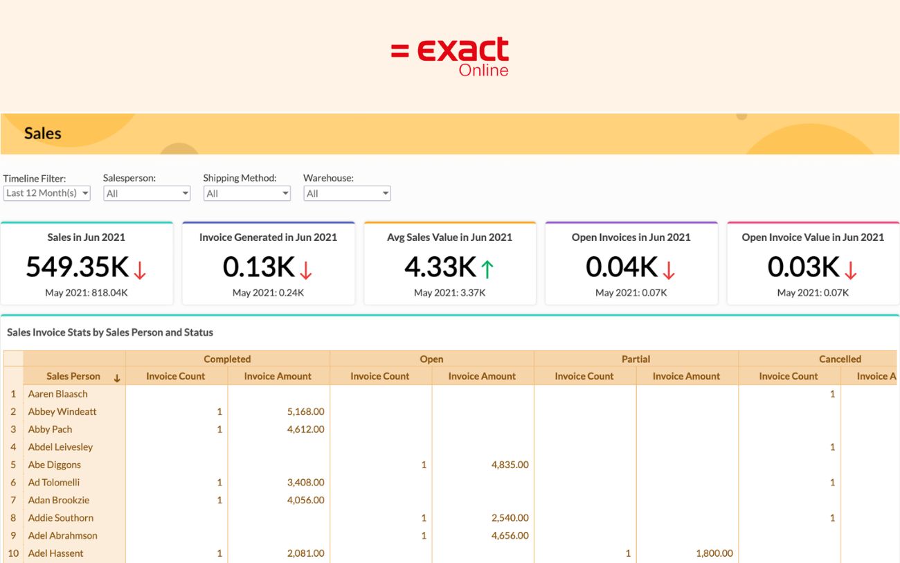Screen dimensions: 900x563
Task: Click the 4,612.00 invoice amount cell
Action: click(x=305, y=429)
